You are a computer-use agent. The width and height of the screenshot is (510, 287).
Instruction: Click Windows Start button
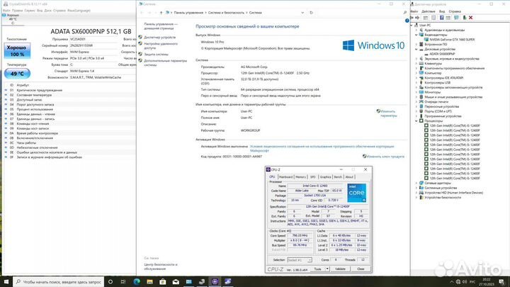click(x=6, y=281)
